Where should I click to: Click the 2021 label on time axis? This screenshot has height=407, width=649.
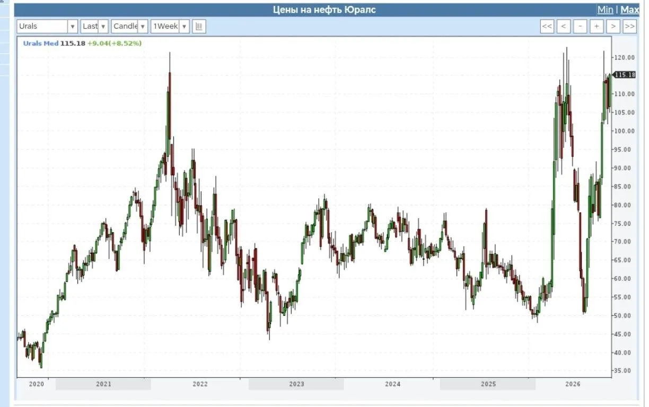(x=103, y=384)
